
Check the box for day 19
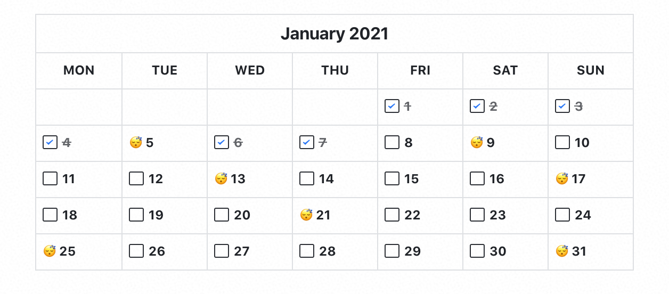click(136, 215)
